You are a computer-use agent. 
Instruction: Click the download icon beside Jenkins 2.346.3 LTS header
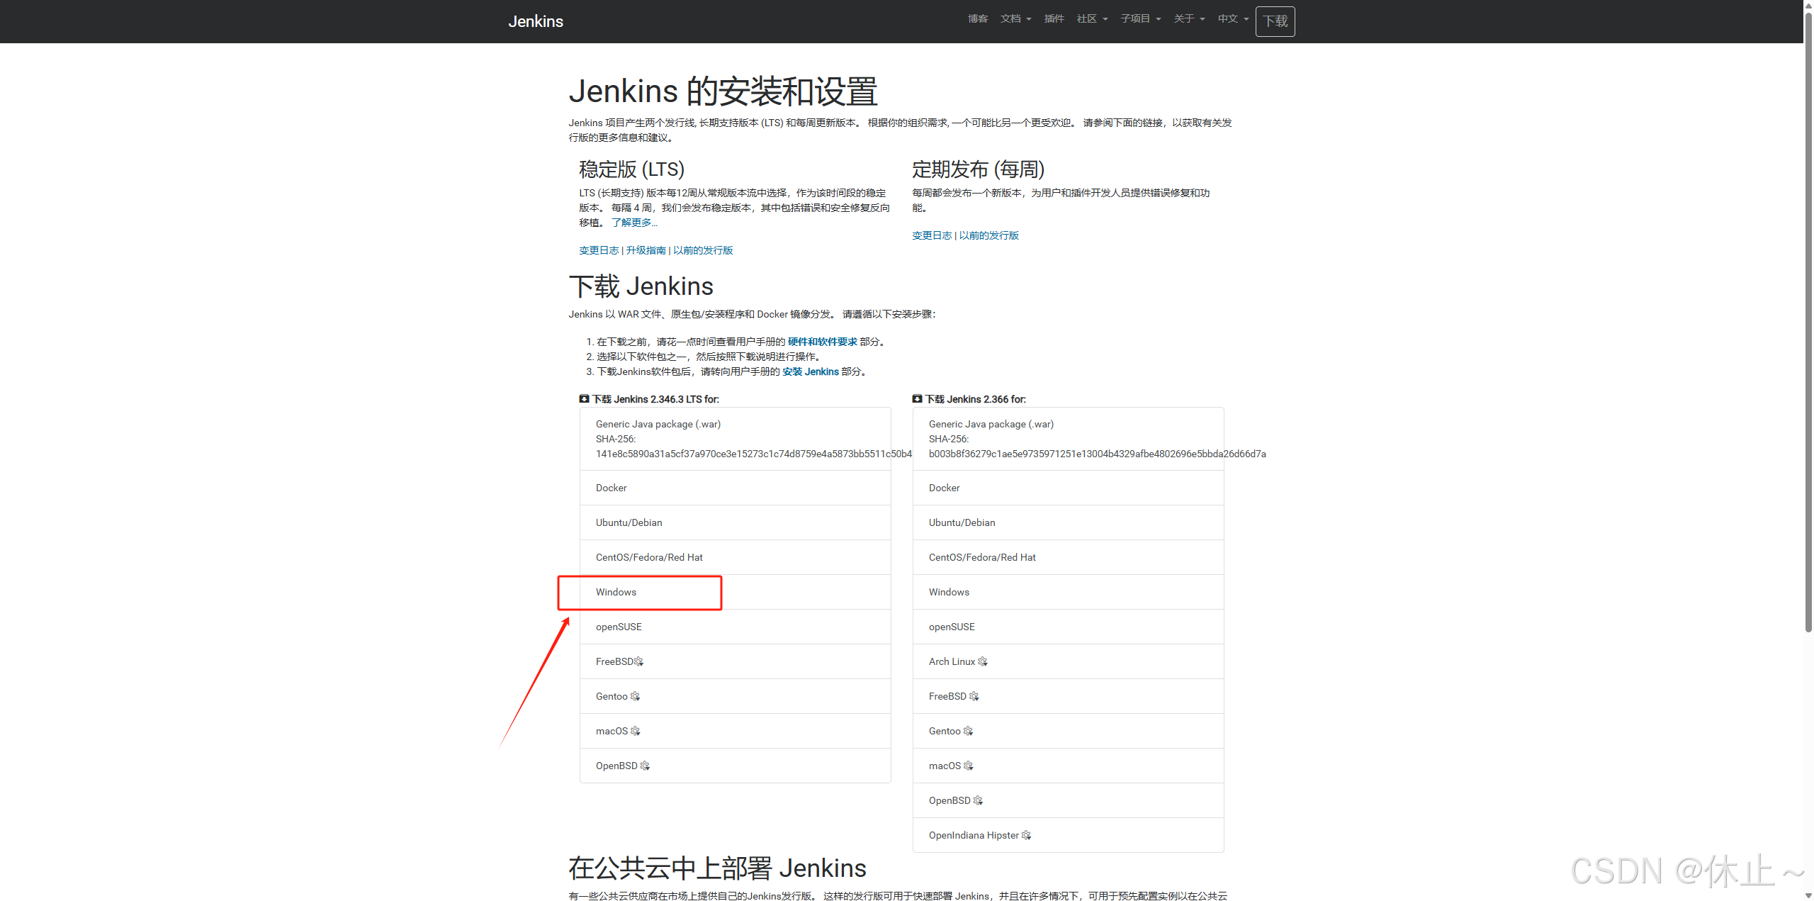click(x=584, y=398)
